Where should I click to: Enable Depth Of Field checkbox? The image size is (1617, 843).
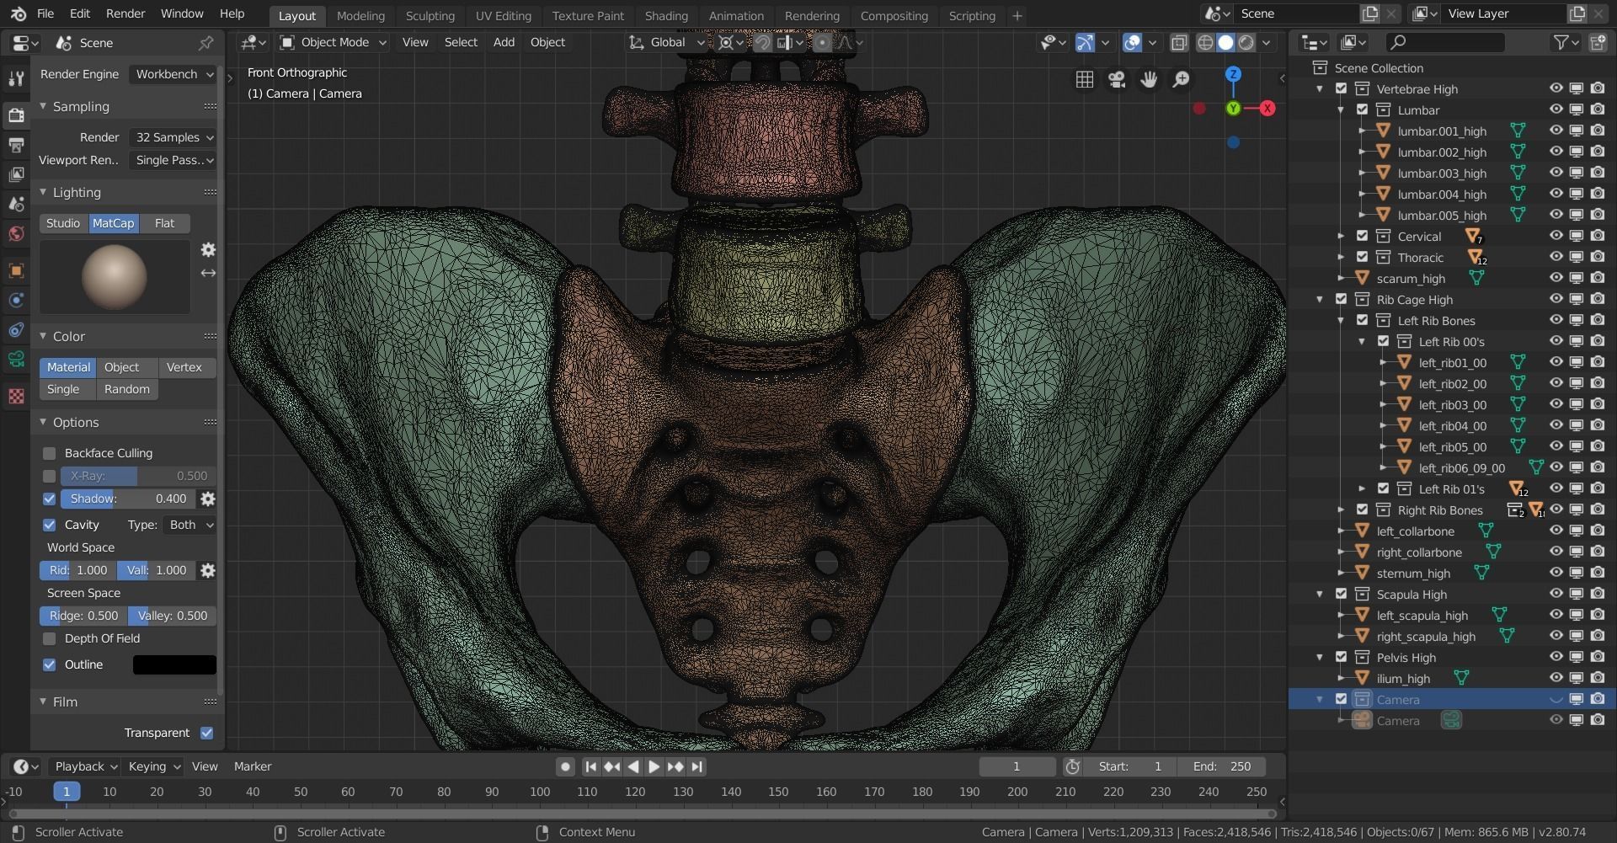(50, 638)
